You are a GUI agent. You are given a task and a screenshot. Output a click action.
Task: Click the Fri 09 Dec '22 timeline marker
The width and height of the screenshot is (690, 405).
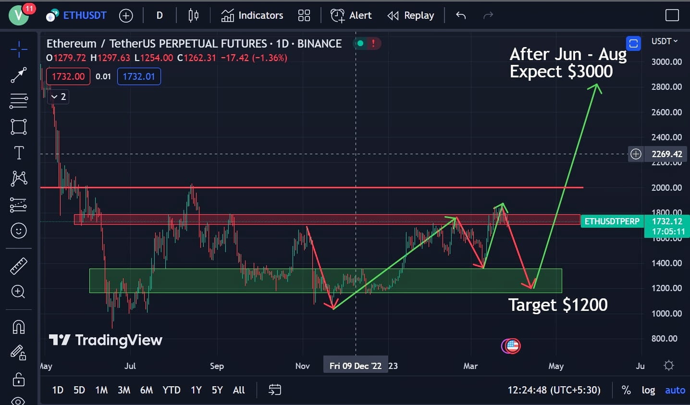pyautogui.click(x=356, y=366)
